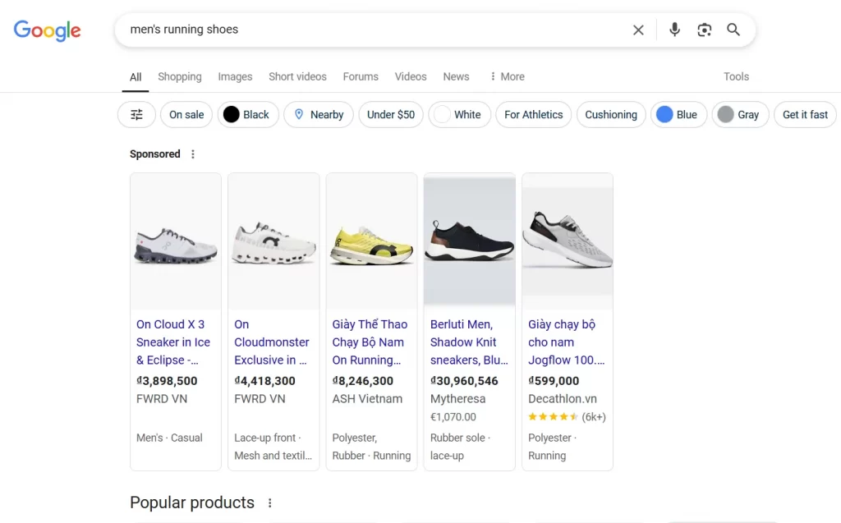Click the Google logo
This screenshot has height=523, width=841.
(x=47, y=30)
